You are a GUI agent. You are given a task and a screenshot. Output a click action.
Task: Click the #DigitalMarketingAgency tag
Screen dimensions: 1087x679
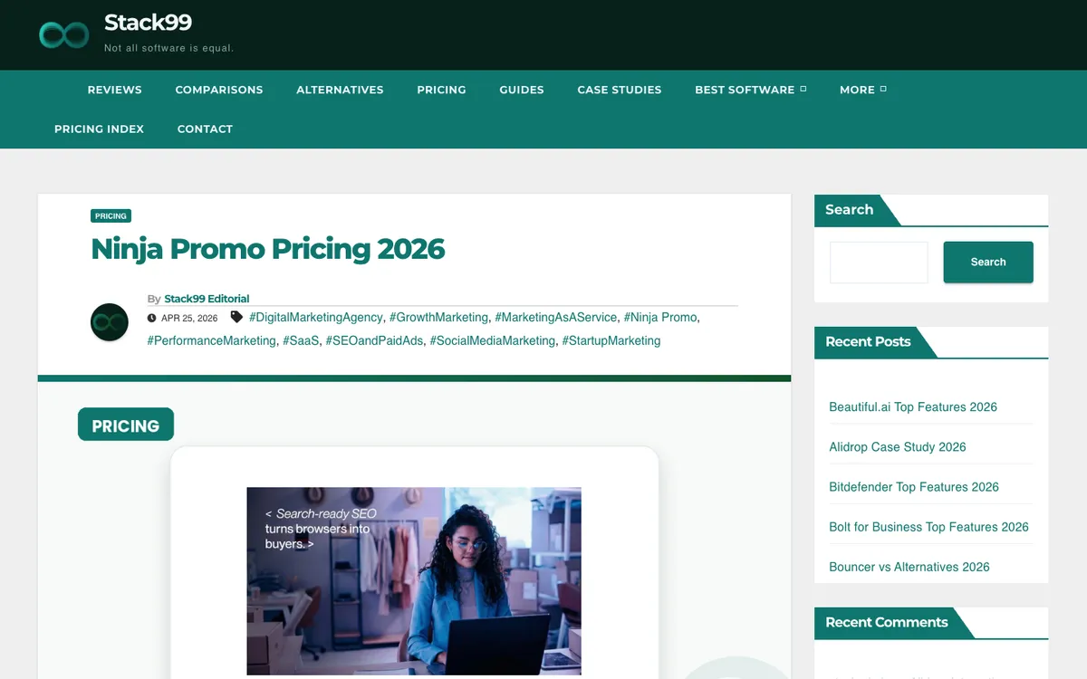click(x=316, y=317)
